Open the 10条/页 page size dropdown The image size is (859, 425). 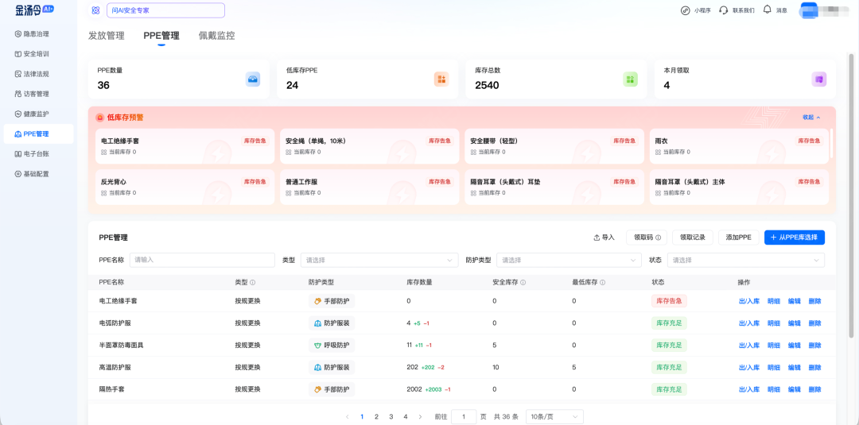click(554, 417)
